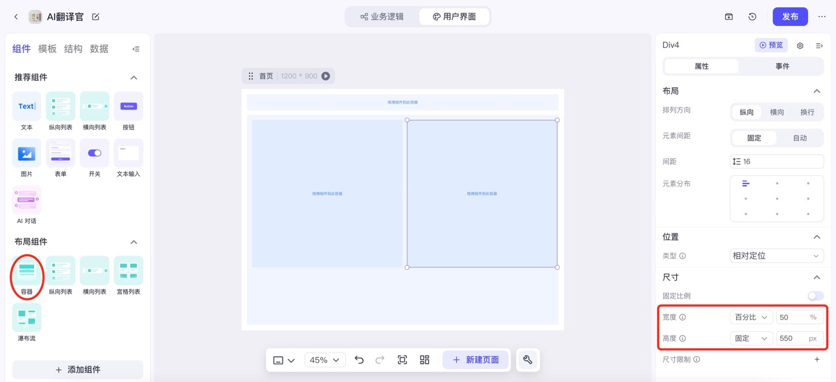836x382 pixels.
Task: Click the 间距 value input field
Action: [x=777, y=161]
